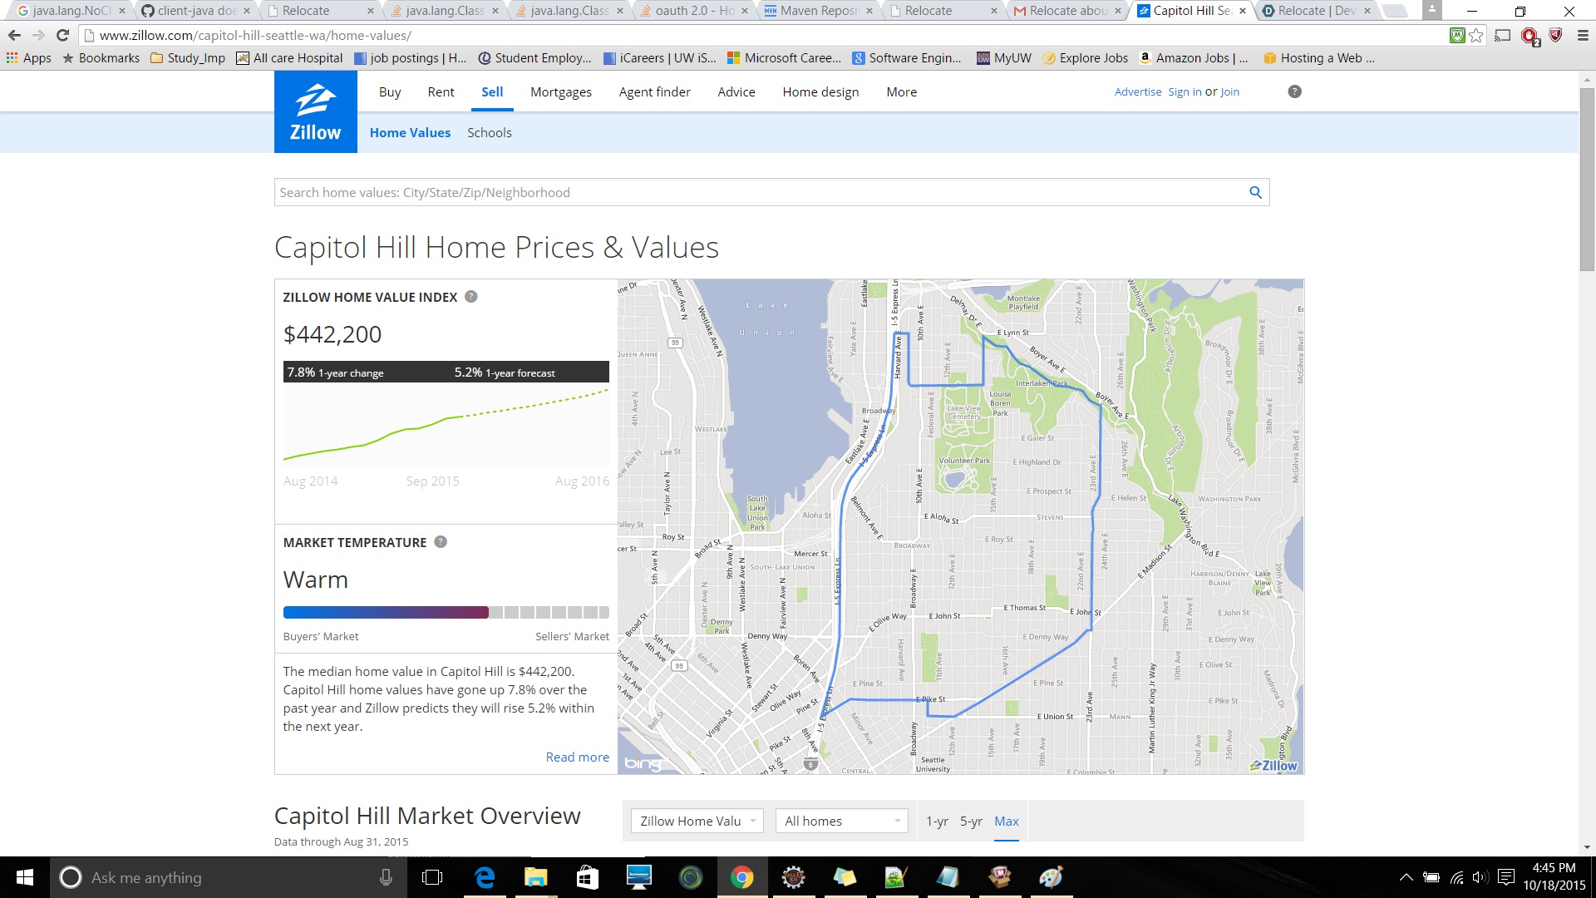The image size is (1596, 898).
Task: Open the Market Temperature help icon
Action: coord(441,542)
